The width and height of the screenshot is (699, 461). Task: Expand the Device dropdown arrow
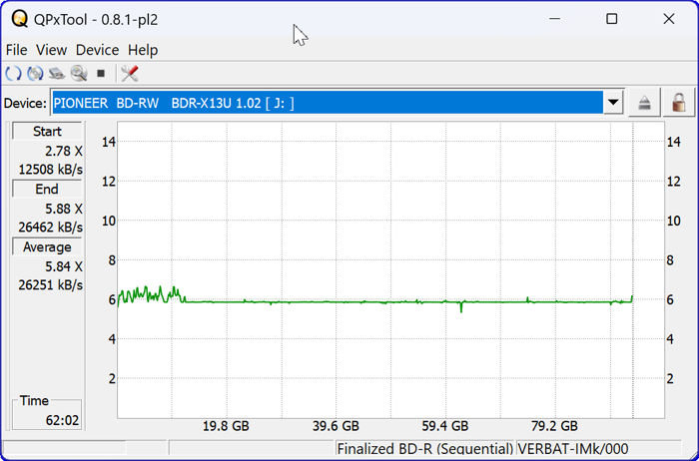pyautogui.click(x=614, y=103)
